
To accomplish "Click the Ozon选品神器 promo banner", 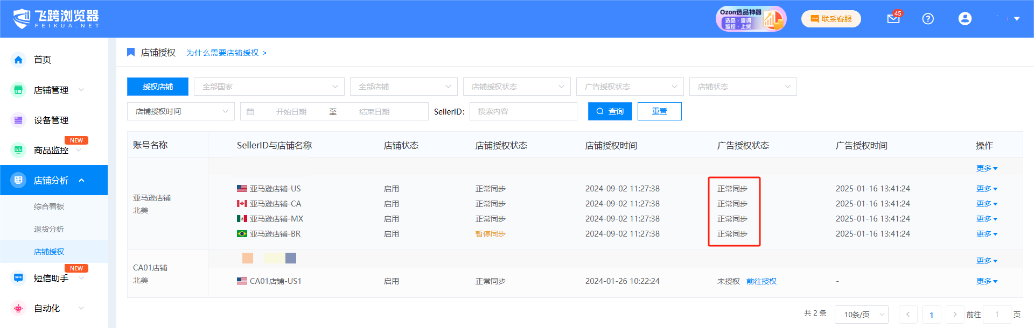I will click(751, 19).
